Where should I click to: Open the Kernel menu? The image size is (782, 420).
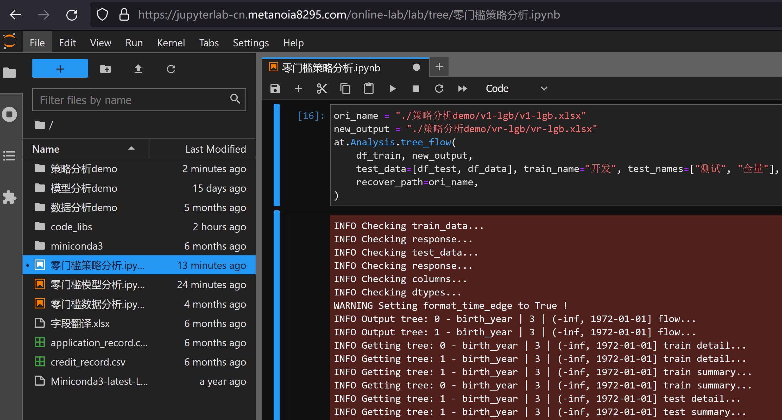coord(171,43)
